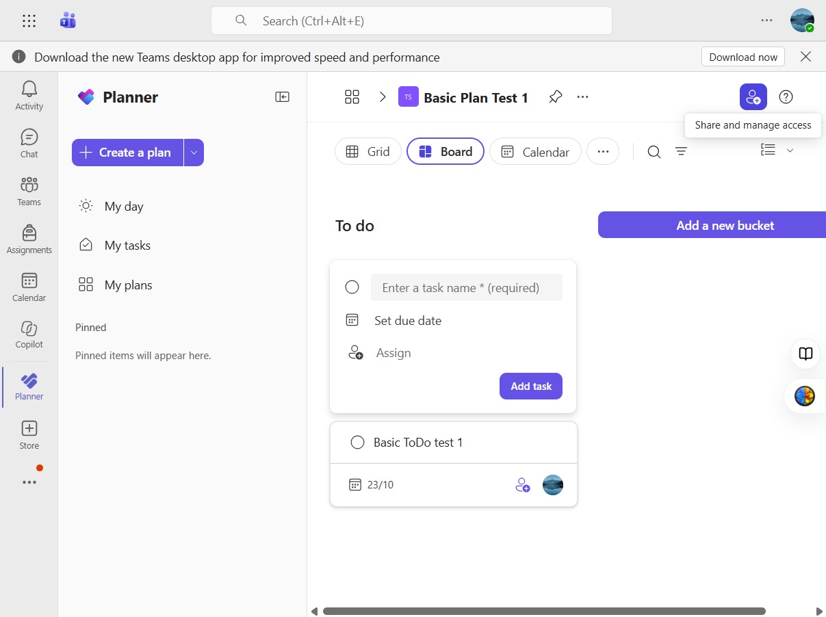The height and width of the screenshot is (617, 826).
Task: Open more options for Basic Plan Test 1
Action: pyautogui.click(x=582, y=97)
